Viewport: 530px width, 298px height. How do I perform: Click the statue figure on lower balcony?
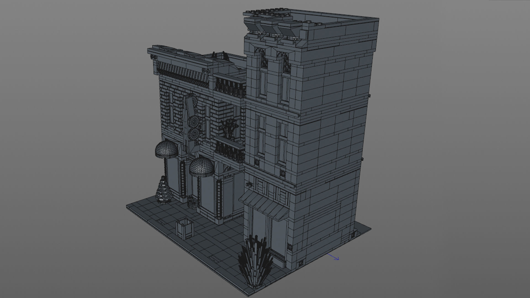tap(229, 128)
